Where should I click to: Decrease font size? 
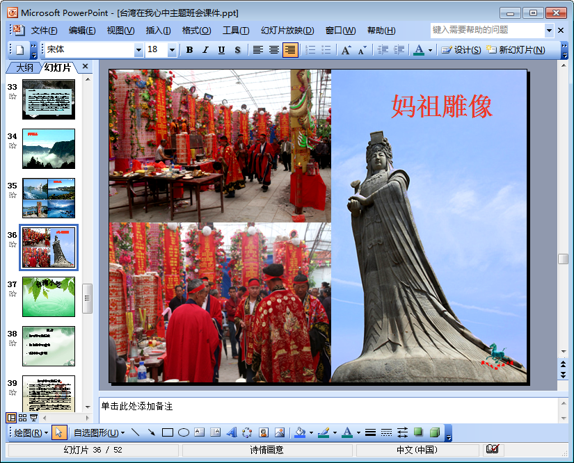362,50
